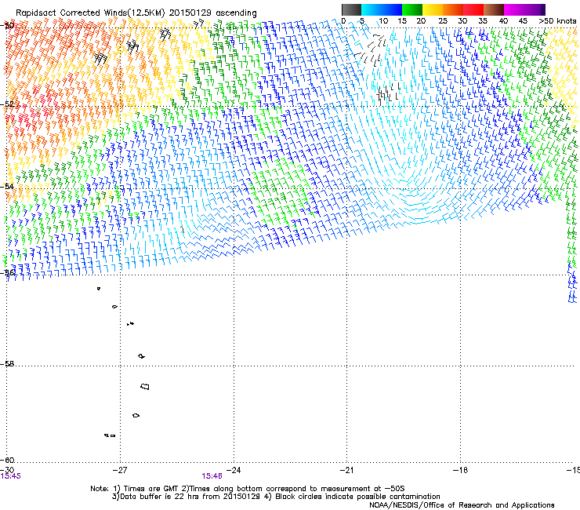Click the '>50 knots' legend label
Image resolution: width=580 pixels, height=510 pixels.
click(x=557, y=21)
